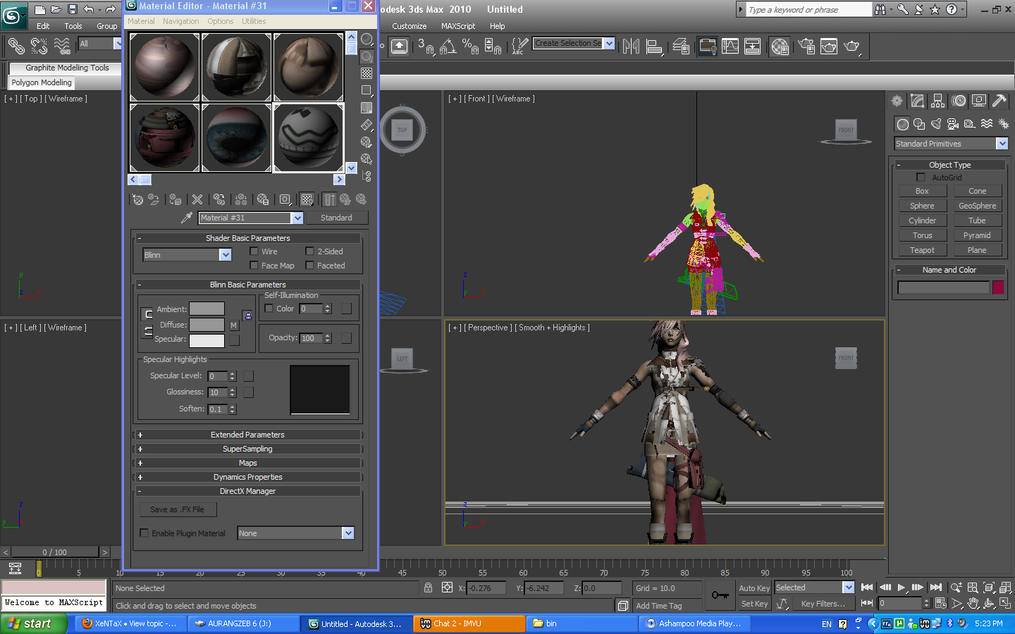Expand the Maps rollout

click(247, 463)
